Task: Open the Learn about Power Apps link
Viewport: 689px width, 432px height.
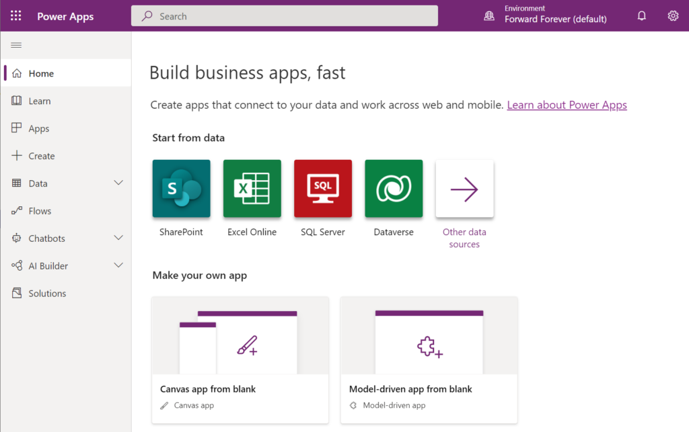Action: pos(567,105)
